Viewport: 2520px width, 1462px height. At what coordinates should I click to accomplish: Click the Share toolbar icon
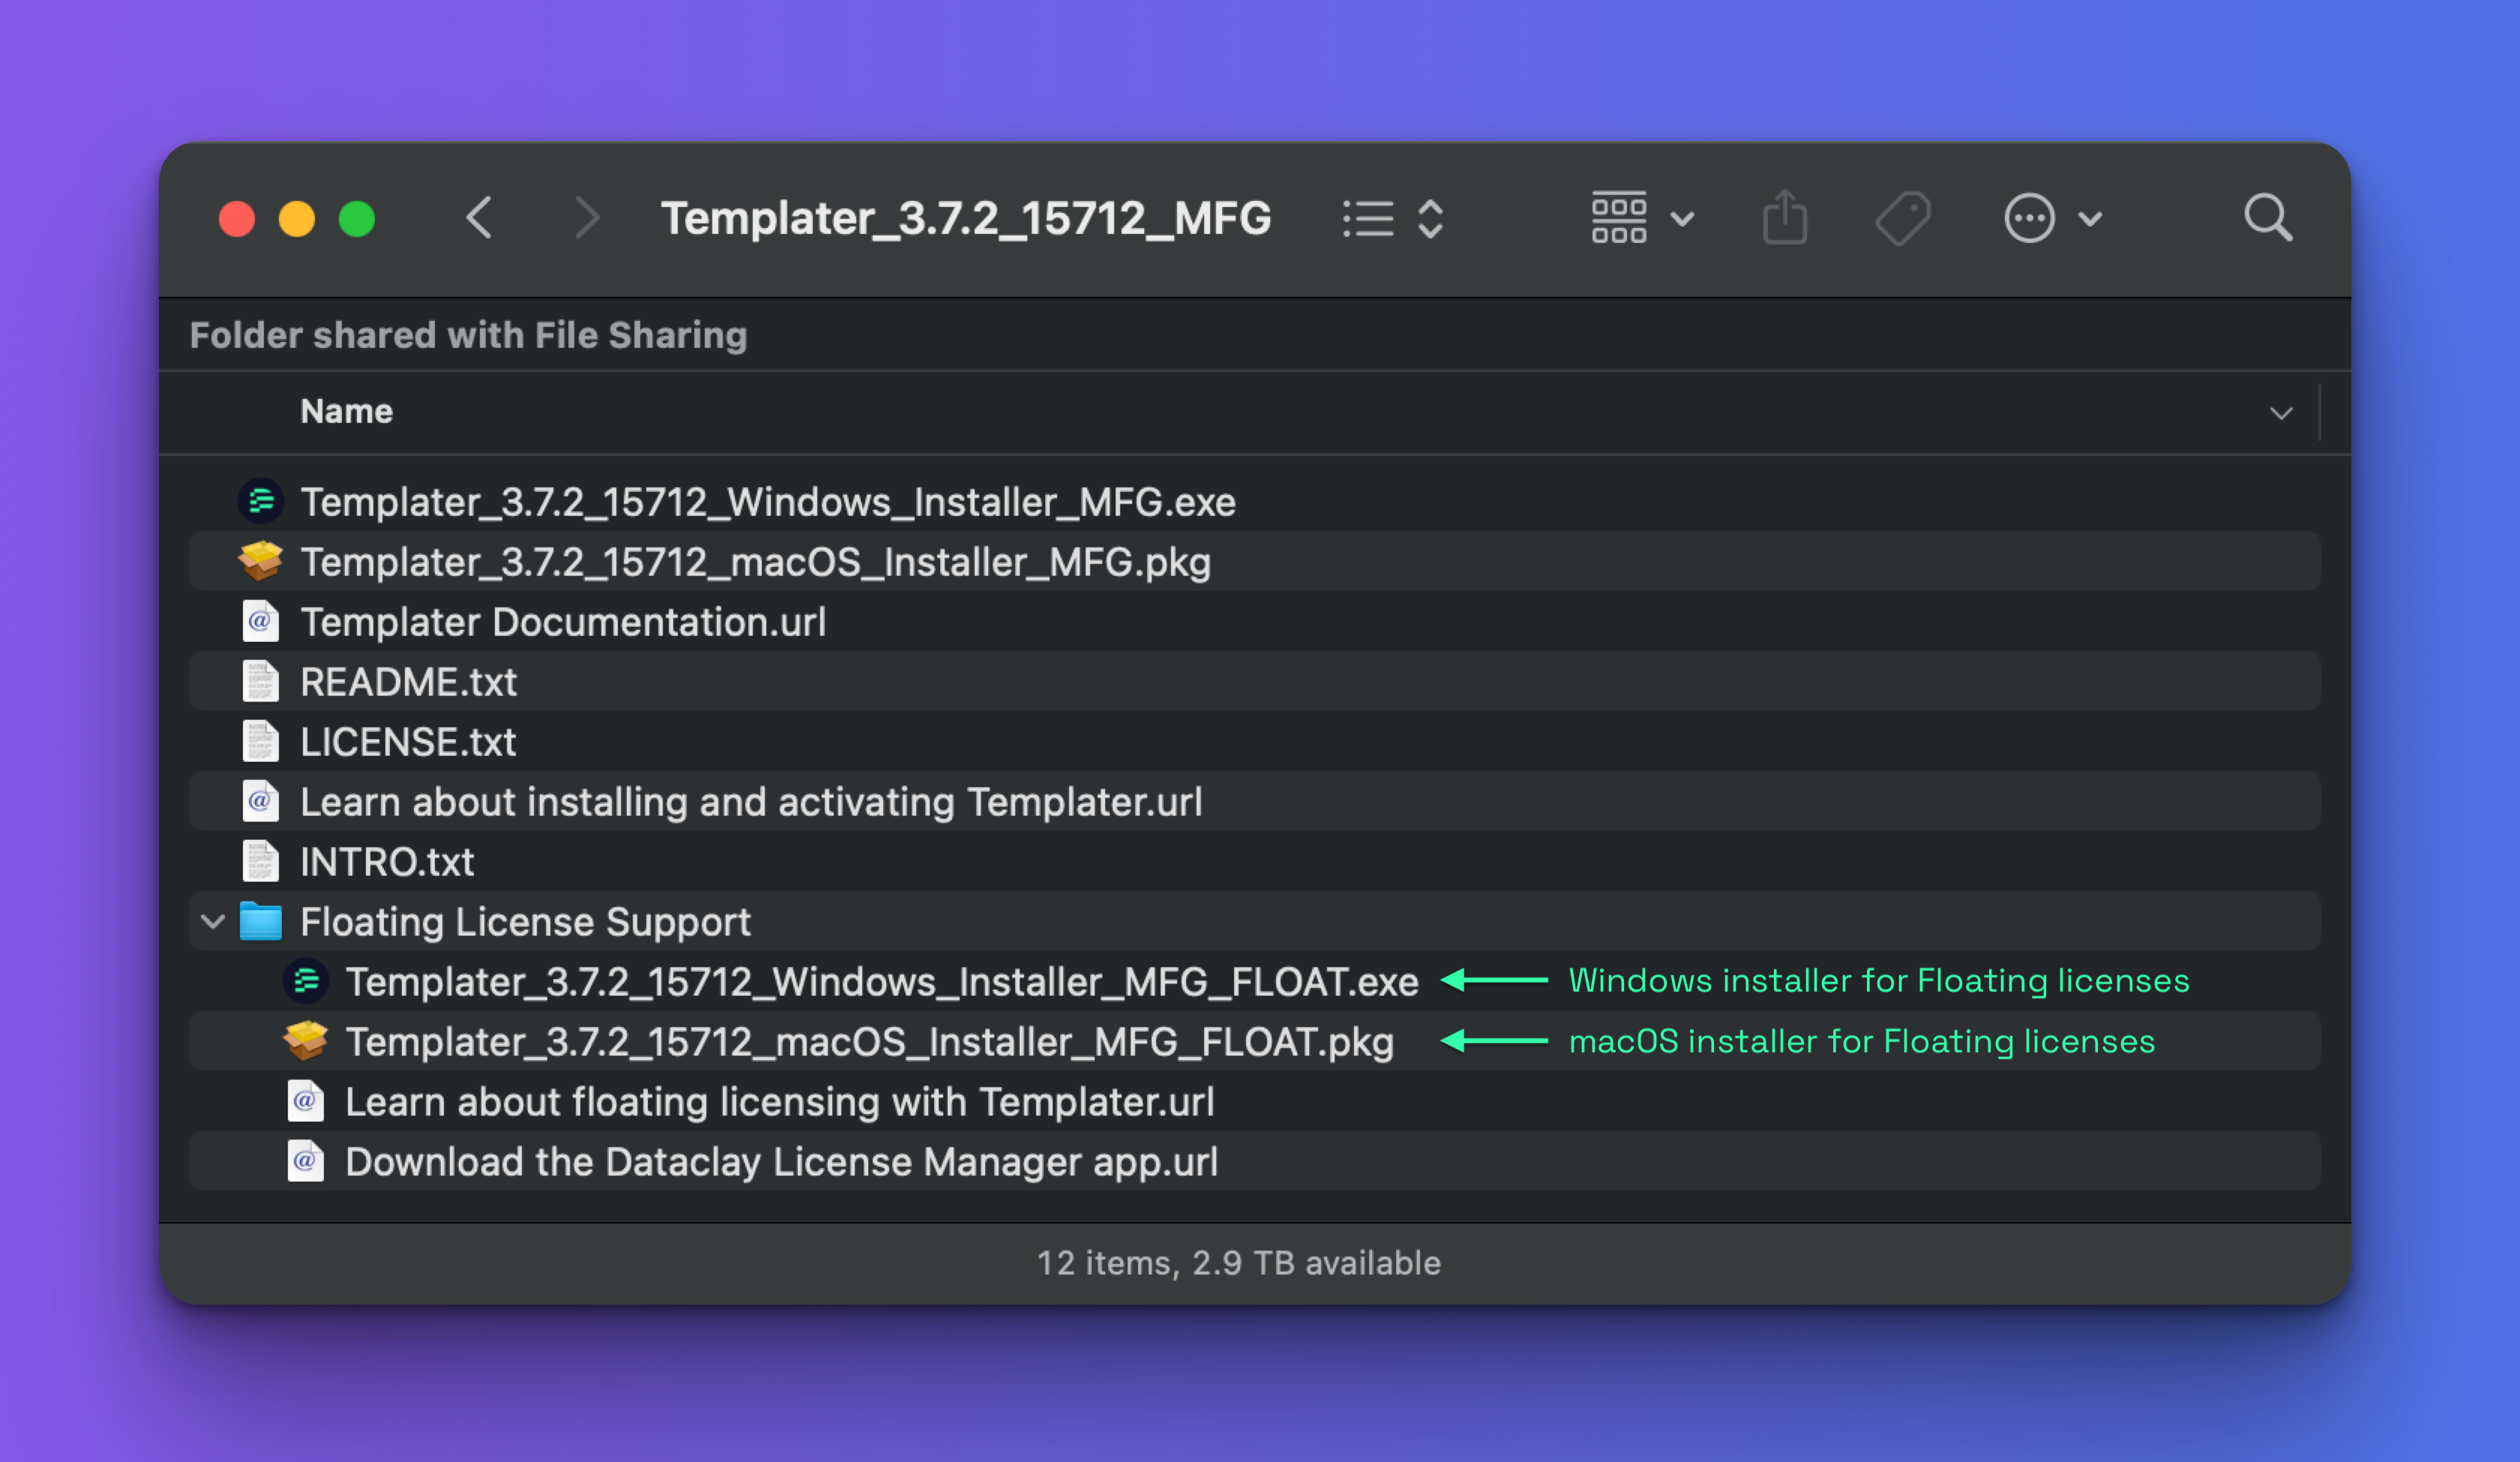tap(1785, 217)
